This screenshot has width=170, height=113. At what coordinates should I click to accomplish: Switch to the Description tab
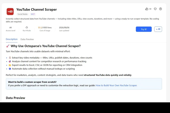click(x=12, y=39)
